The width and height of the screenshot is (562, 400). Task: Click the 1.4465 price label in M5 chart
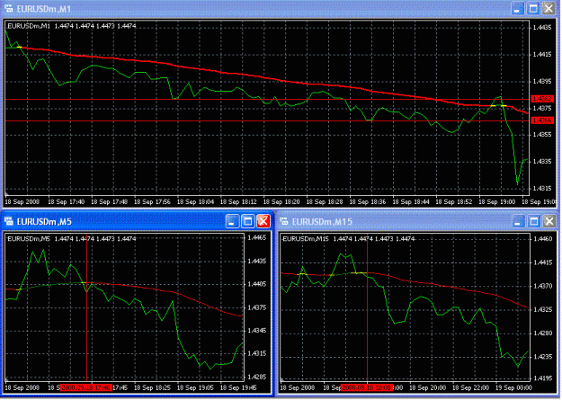(x=257, y=237)
